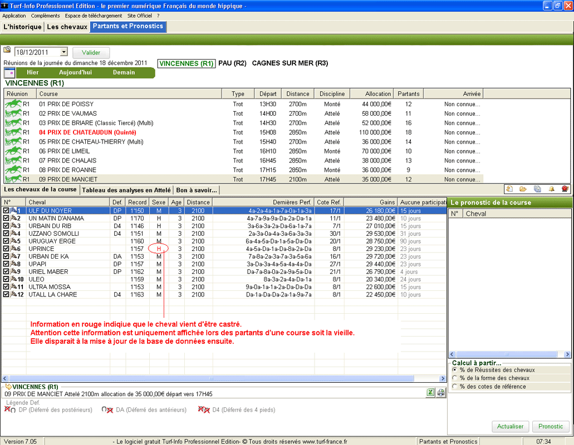Image resolution: width=574 pixels, height=445 pixels.
Task: Select the CAGNES SUR MER (R3) meeting
Action: 290,63
